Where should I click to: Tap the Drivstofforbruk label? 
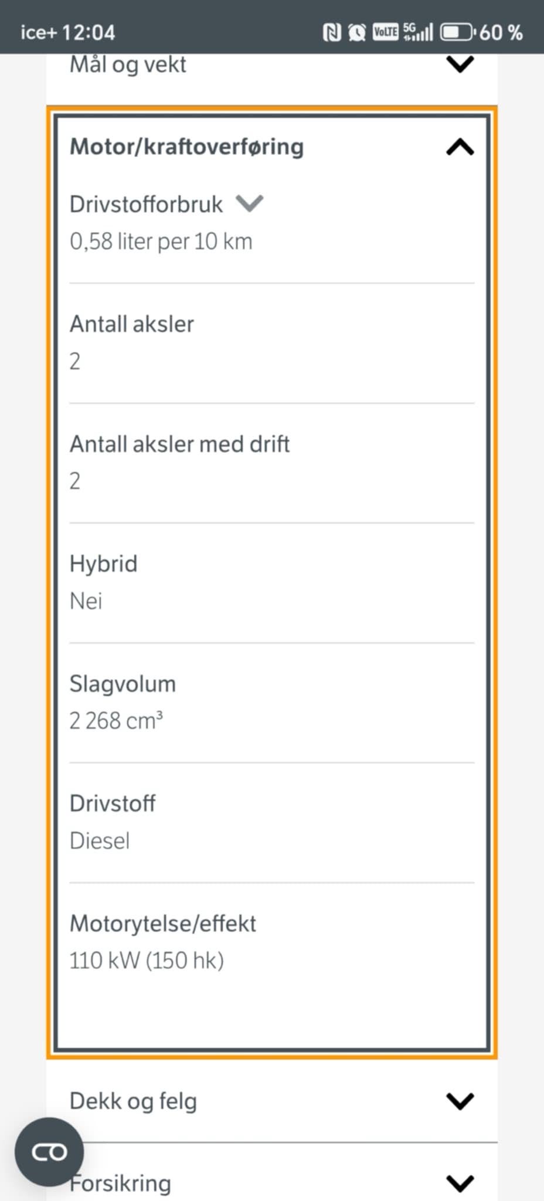coord(146,204)
